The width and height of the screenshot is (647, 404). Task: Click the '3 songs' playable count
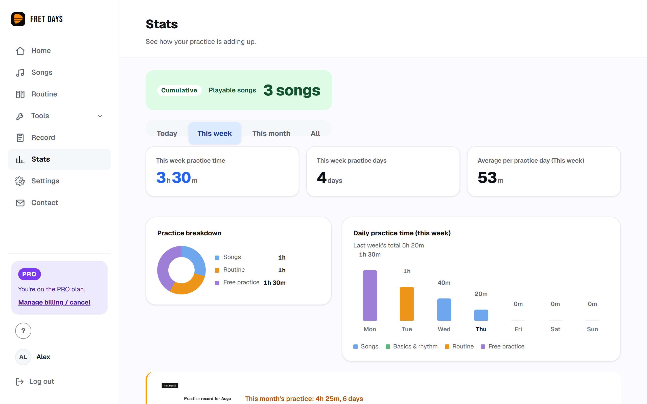click(292, 90)
